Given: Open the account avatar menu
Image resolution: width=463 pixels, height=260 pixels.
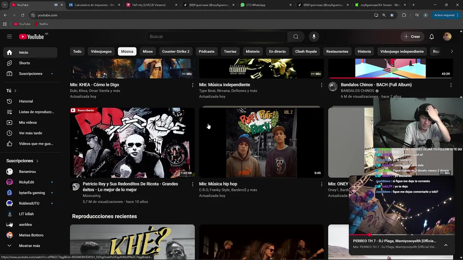Looking at the screenshot, I should point(447,36).
